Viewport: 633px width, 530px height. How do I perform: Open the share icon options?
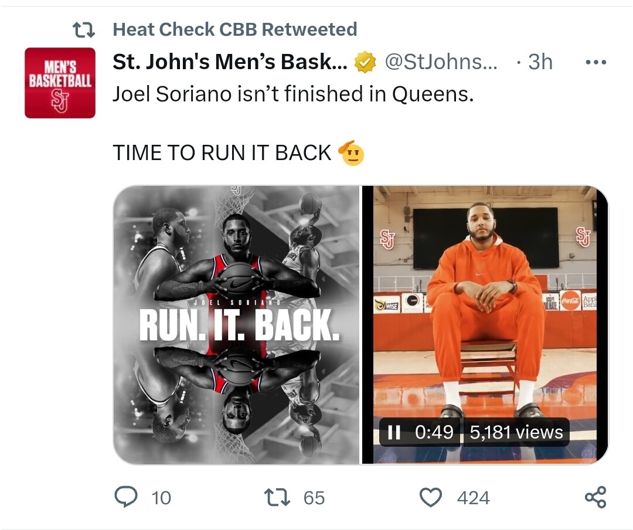point(595,498)
